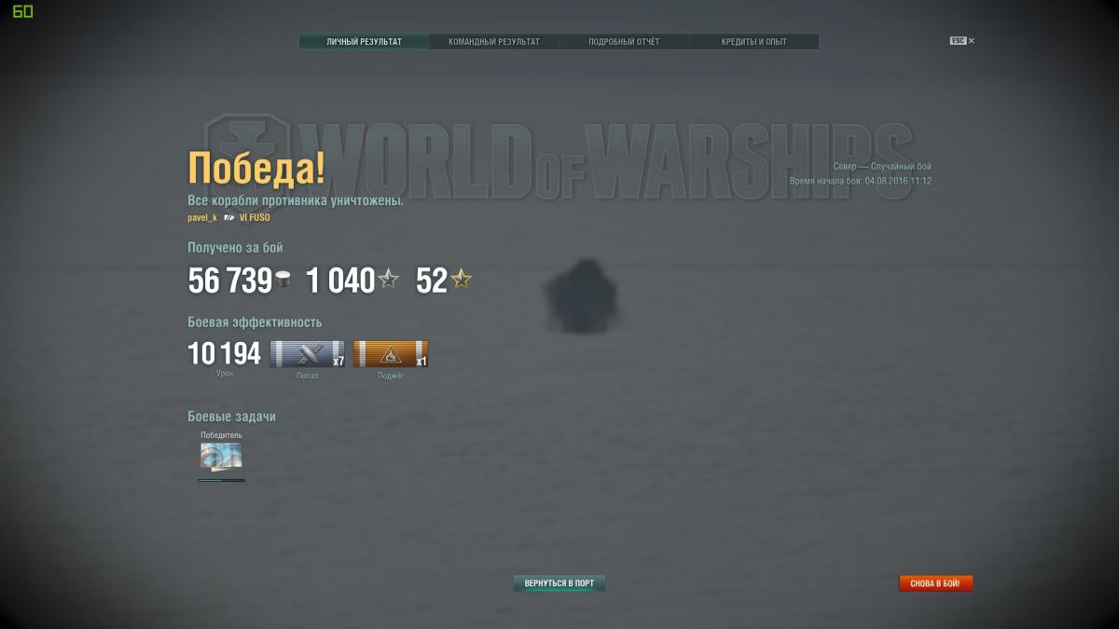Switch to 'Командный результат' tab

(x=493, y=42)
